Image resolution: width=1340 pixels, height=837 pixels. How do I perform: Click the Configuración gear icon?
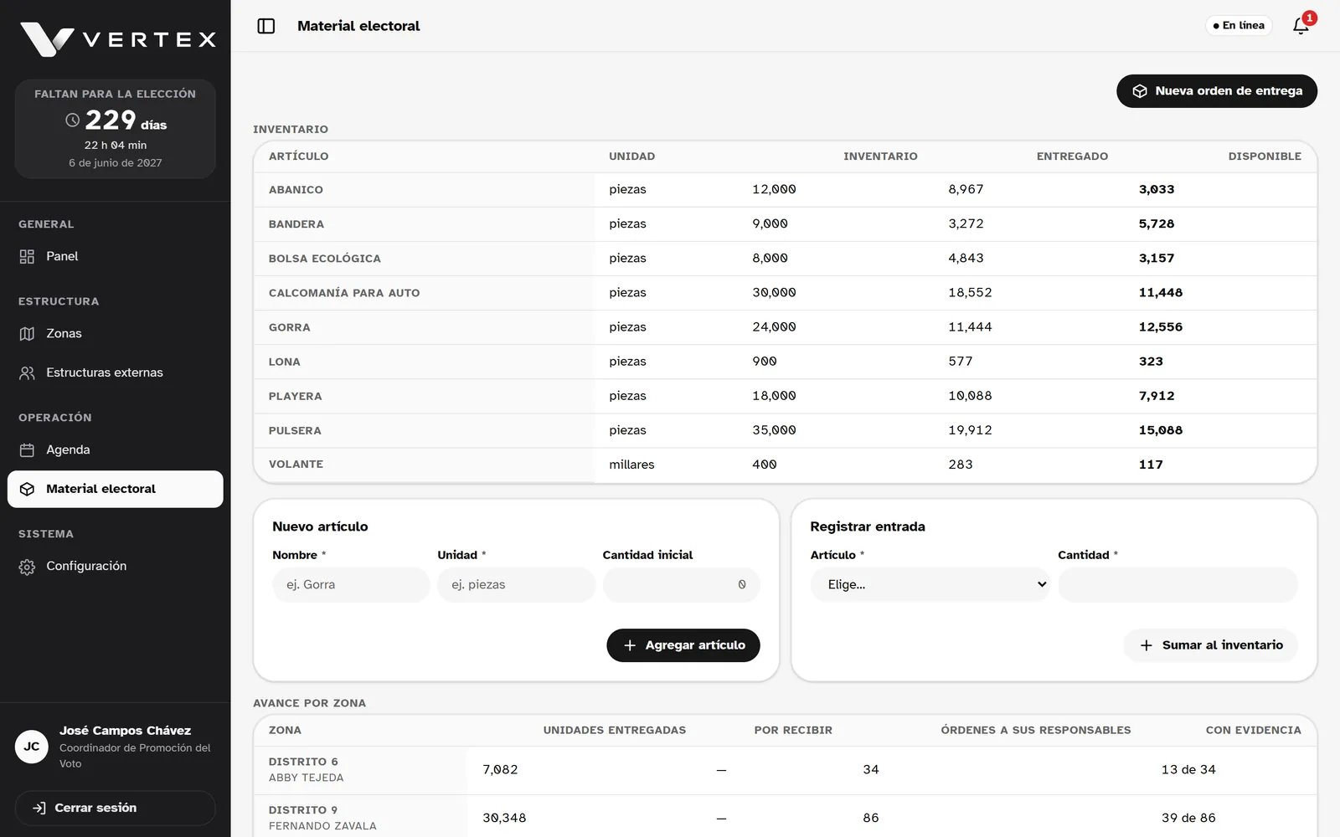coord(27,567)
